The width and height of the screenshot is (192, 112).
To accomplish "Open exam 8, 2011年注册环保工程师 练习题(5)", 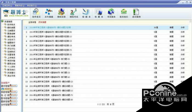I will point(50,59).
